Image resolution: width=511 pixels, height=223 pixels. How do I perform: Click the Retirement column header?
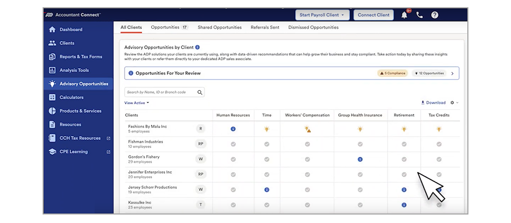click(404, 115)
